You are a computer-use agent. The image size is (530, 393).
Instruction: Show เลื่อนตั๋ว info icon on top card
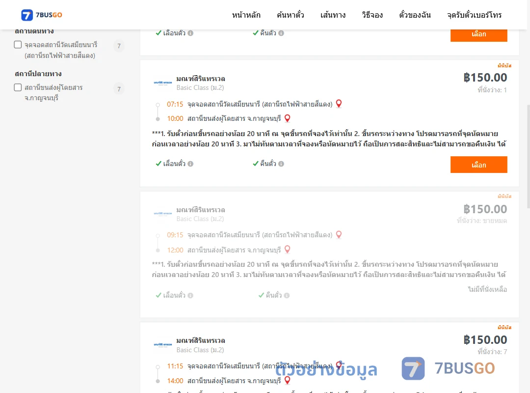[x=190, y=33]
